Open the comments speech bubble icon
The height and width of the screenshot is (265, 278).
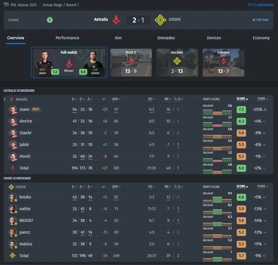click(250, 5)
